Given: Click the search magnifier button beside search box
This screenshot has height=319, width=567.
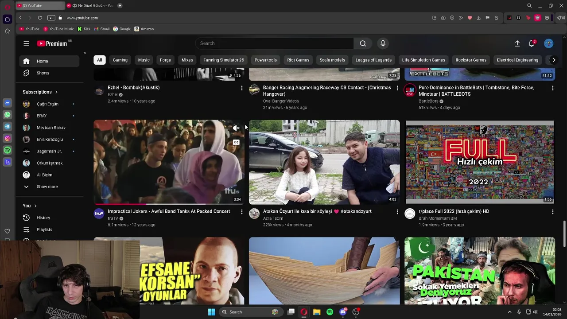Looking at the screenshot, I should 363,43.
